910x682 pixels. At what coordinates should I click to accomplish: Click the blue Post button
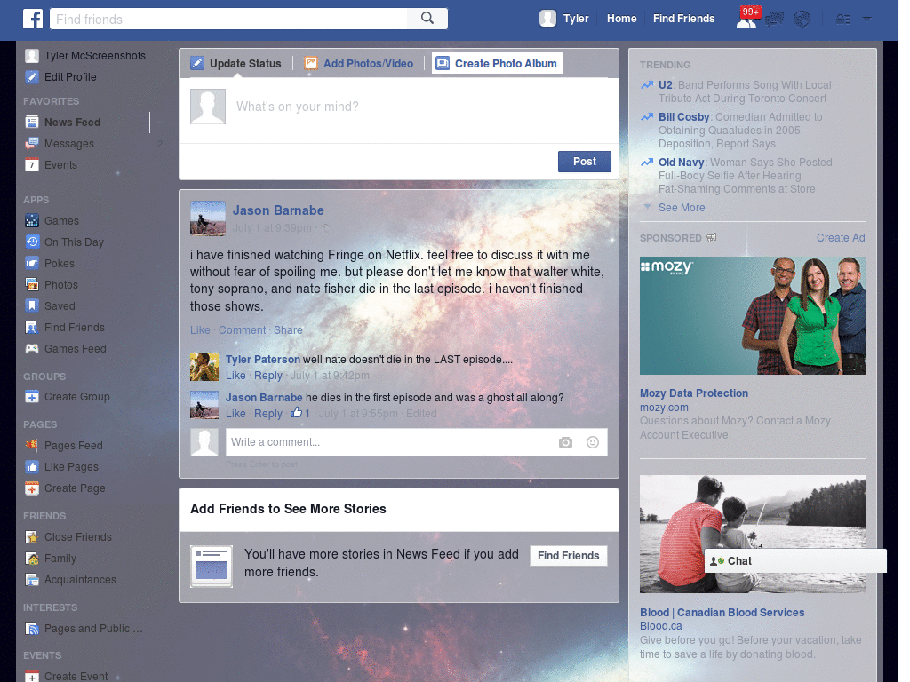[x=585, y=162]
